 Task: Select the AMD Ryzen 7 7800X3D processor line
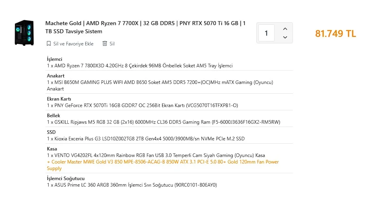coord(140,66)
